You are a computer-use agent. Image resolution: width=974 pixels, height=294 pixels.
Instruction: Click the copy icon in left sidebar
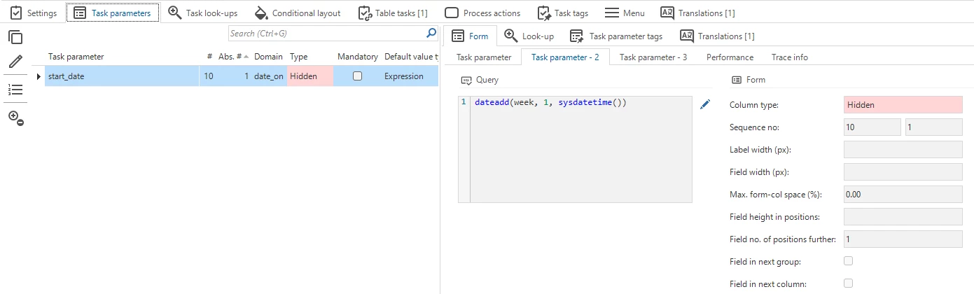click(x=15, y=38)
